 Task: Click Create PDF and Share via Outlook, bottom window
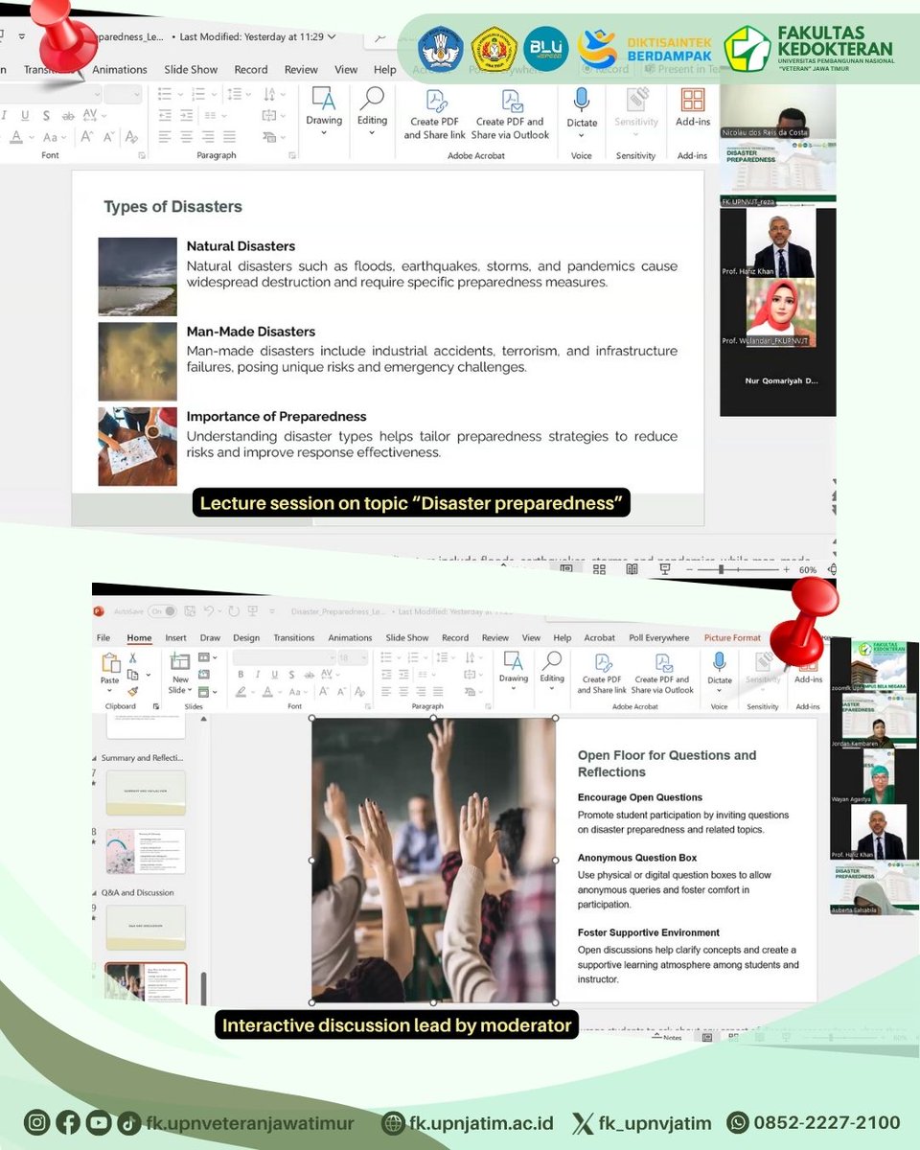662,673
